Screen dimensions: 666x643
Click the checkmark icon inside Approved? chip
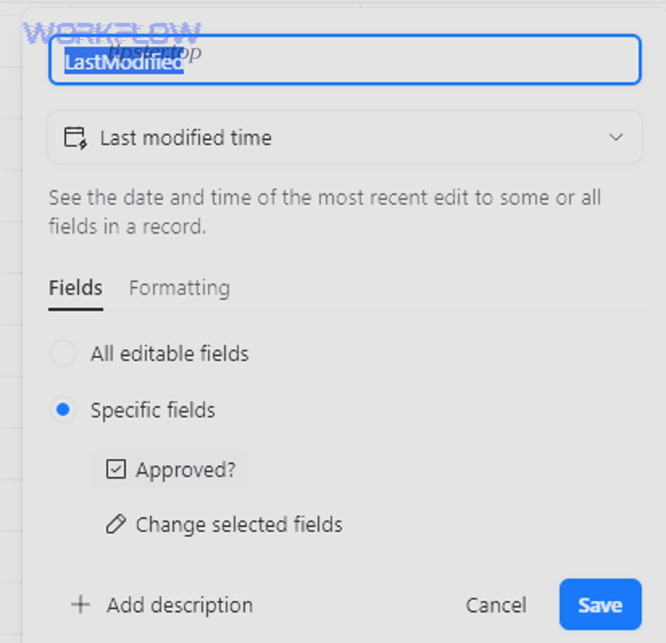(116, 469)
